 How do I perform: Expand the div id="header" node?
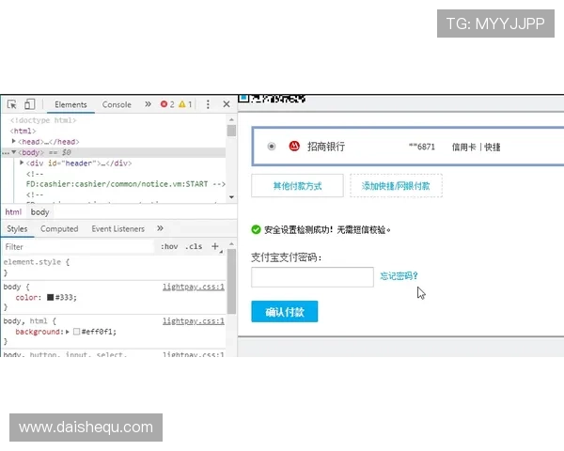[x=22, y=163]
